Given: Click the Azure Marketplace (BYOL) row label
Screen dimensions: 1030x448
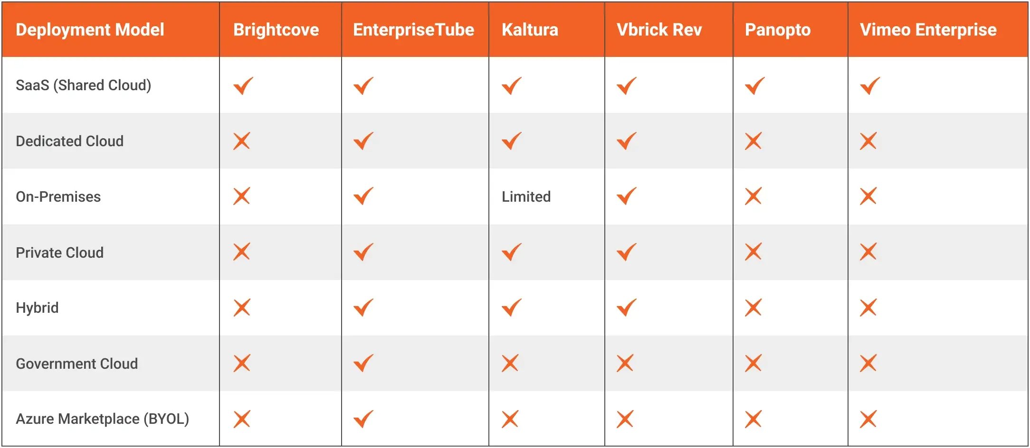Looking at the screenshot, I should [x=102, y=419].
